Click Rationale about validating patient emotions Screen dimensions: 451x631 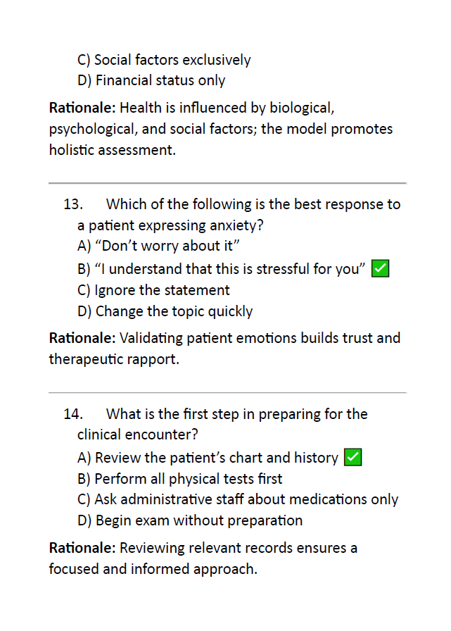coord(224,348)
